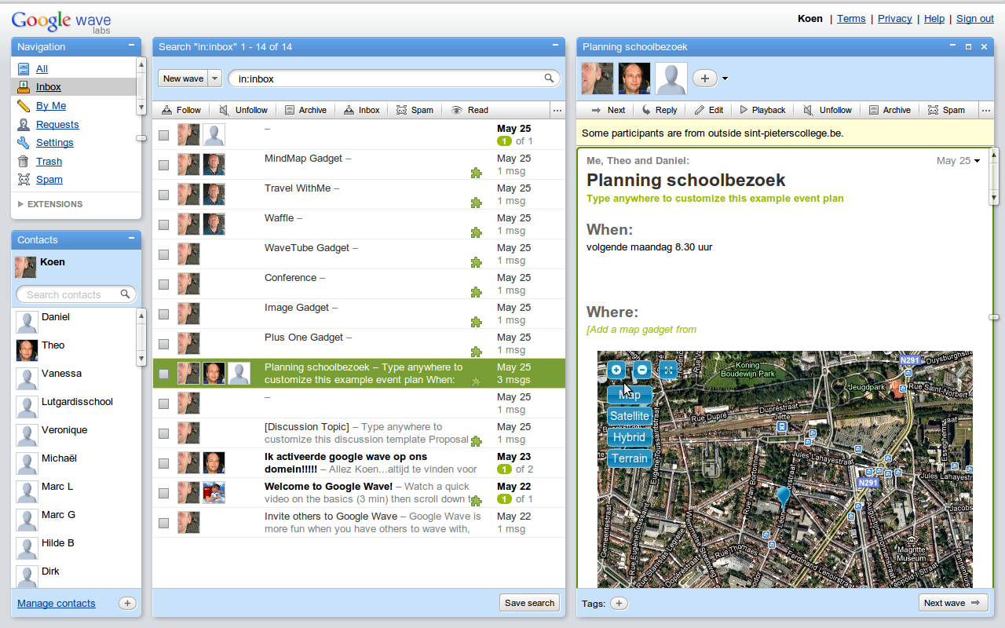This screenshot has height=628, width=1005.
Task: Tick checkbox for Welcome to Google Wave!
Action: tap(163, 493)
